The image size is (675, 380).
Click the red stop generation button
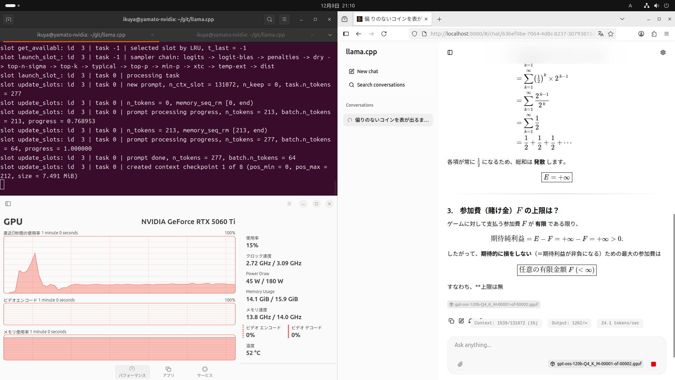[653, 364]
